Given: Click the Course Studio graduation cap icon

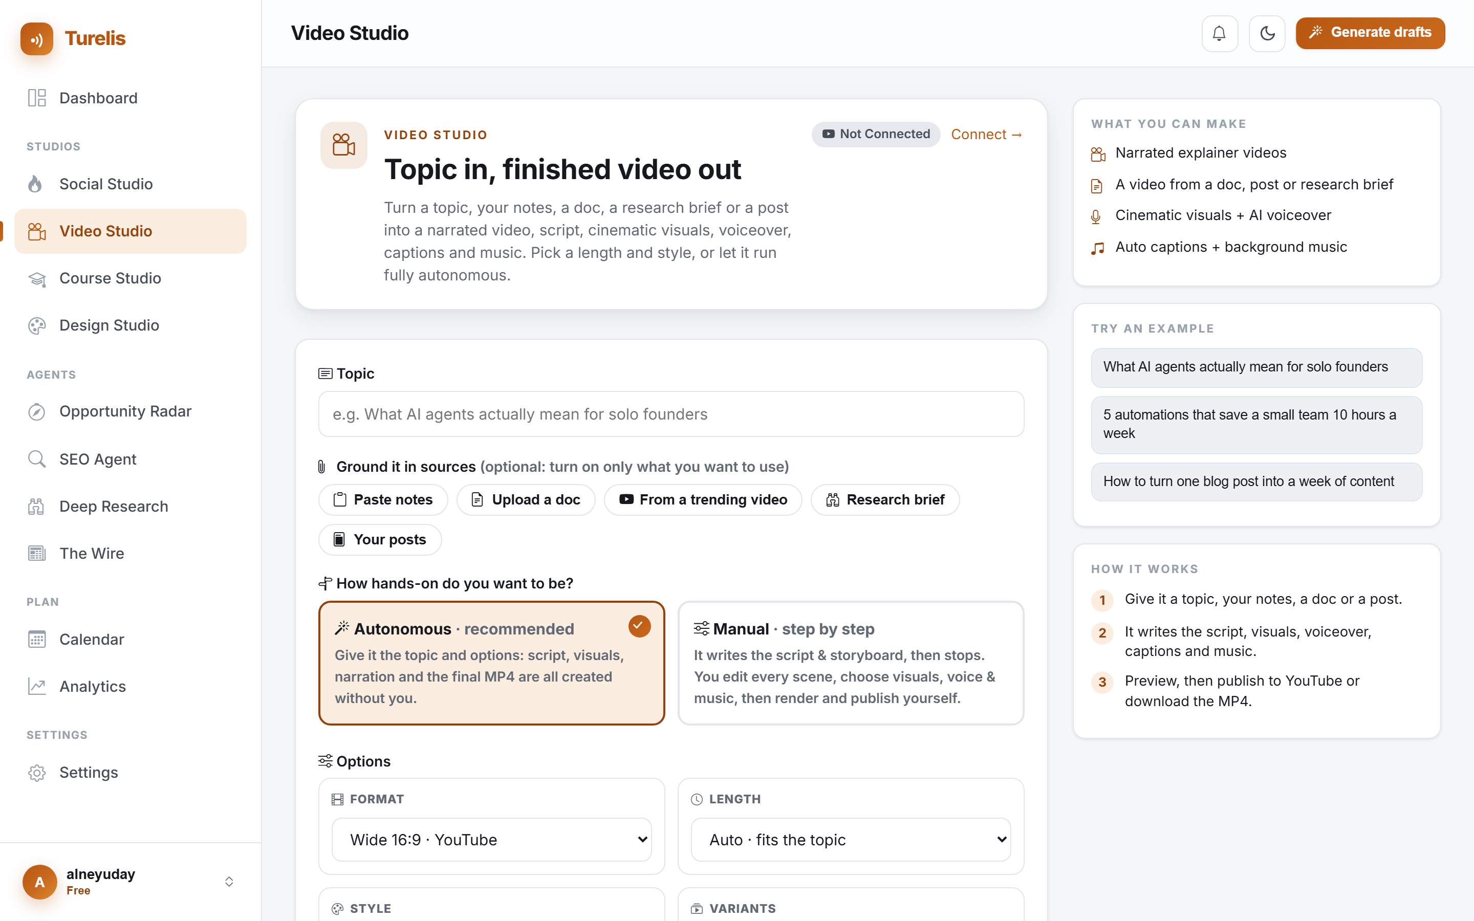Looking at the screenshot, I should point(36,278).
